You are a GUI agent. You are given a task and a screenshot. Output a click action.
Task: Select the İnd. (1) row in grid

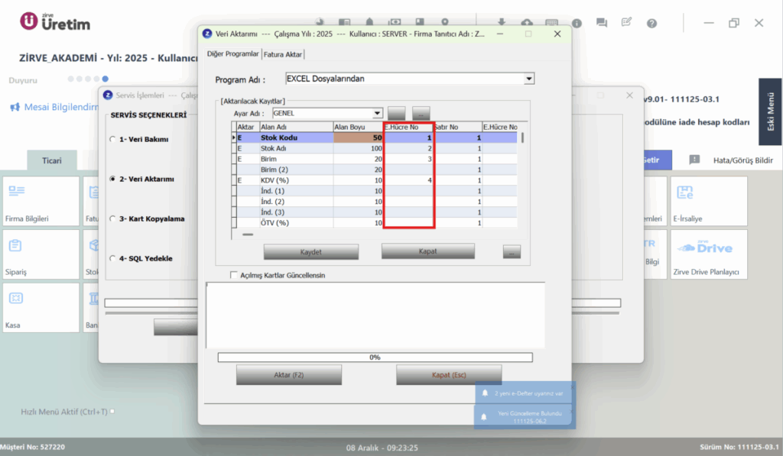[x=375, y=191]
